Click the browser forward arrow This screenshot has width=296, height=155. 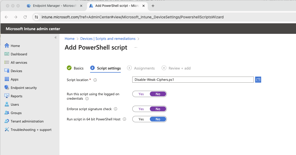pos(16,17)
